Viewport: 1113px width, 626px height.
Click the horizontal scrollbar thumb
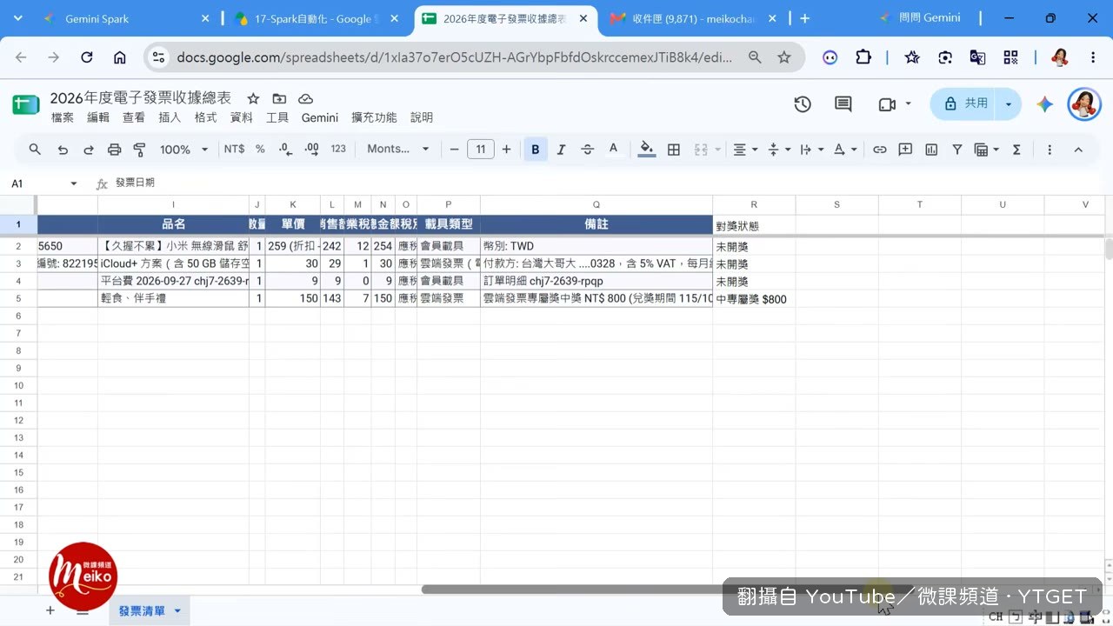click(667, 589)
